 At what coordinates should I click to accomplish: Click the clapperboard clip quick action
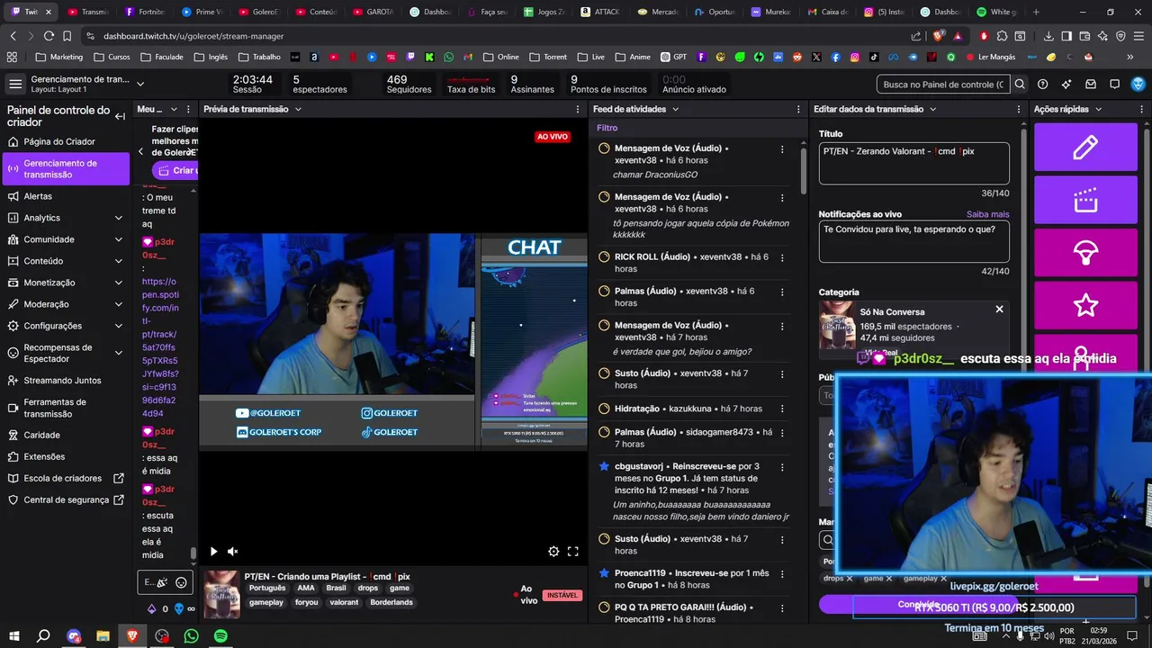coord(1085,200)
